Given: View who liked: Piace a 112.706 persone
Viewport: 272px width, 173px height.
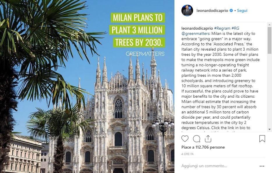Looking at the screenshot, I should pos(203,147).
